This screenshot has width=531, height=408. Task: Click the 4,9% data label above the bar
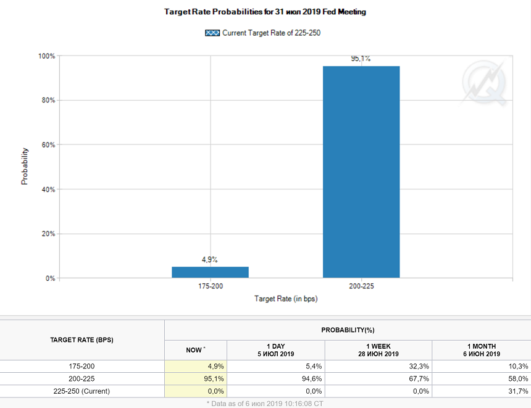point(210,260)
